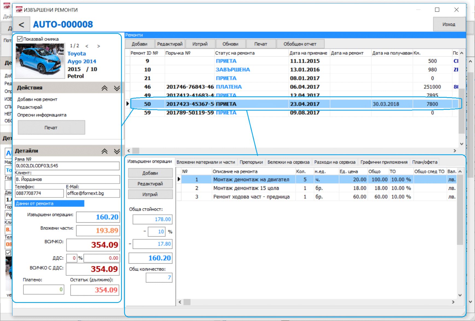Image resolution: width=475 pixels, height=321 pixels.
Task: Go back with the '<' arrow button
Action: point(21,25)
